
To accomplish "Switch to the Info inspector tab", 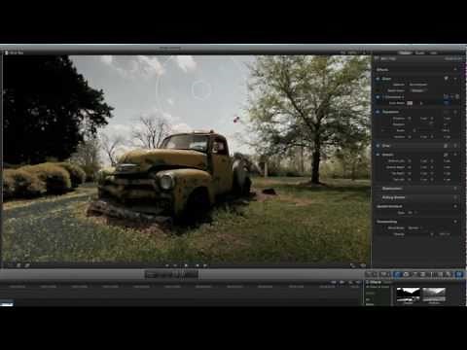I will (433, 52).
